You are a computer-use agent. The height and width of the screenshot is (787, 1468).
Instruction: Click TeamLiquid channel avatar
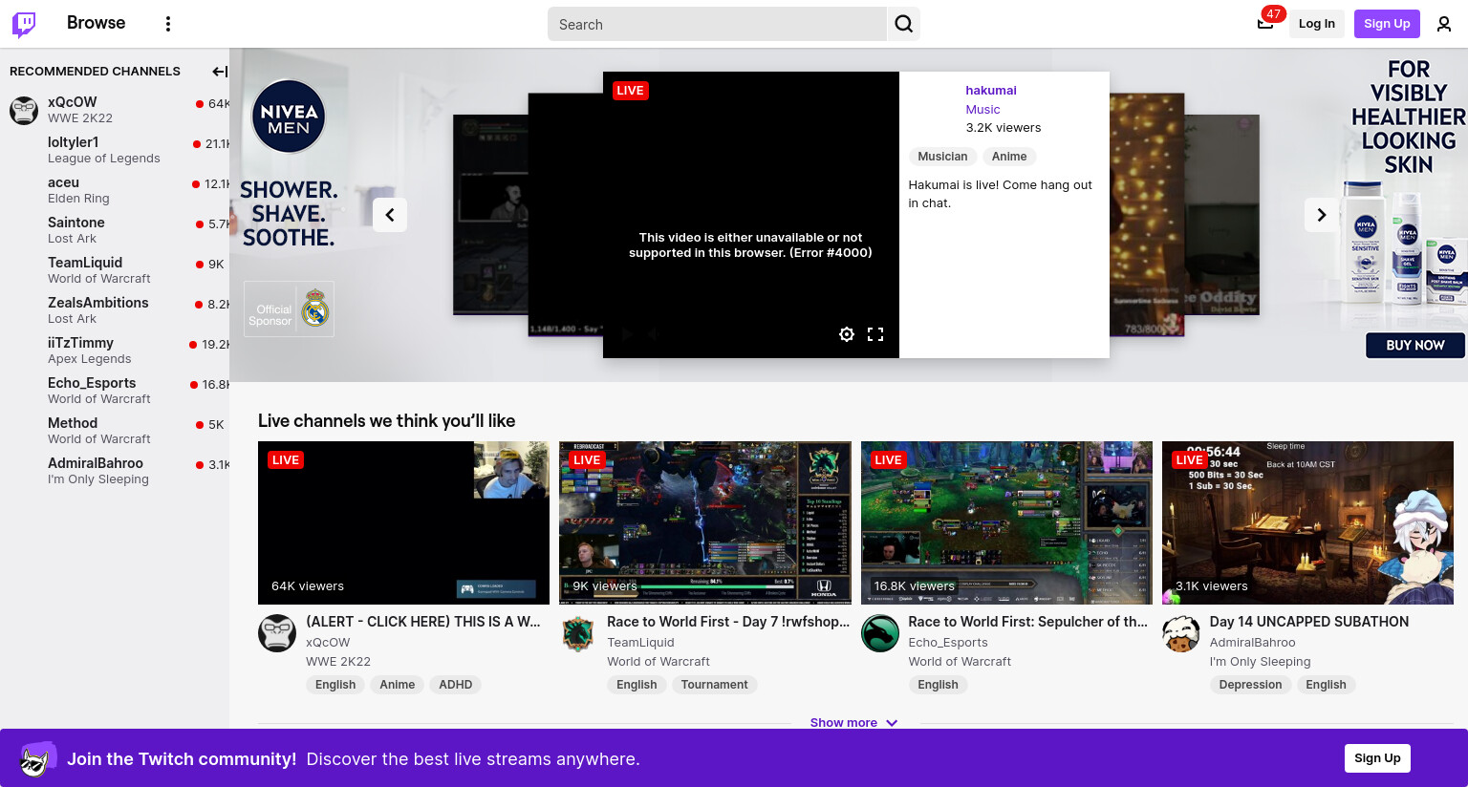[x=578, y=633]
